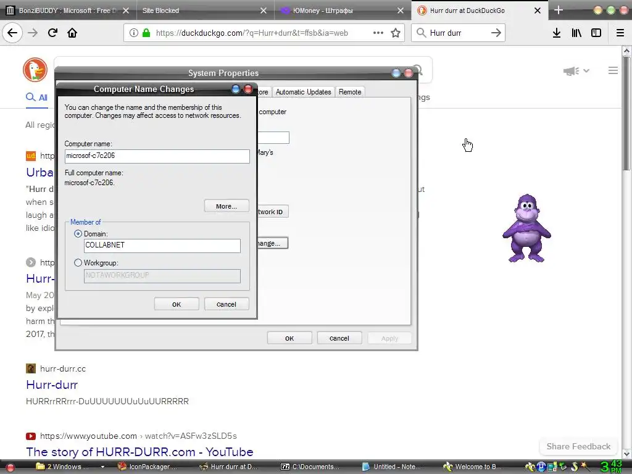Click the Domain COLLABNET text field
Viewport: 632px width, 474px height.
(162, 246)
